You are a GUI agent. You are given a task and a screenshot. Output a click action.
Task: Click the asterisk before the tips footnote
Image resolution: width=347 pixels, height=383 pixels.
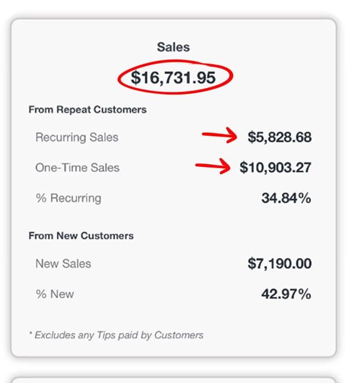[30, 334]
